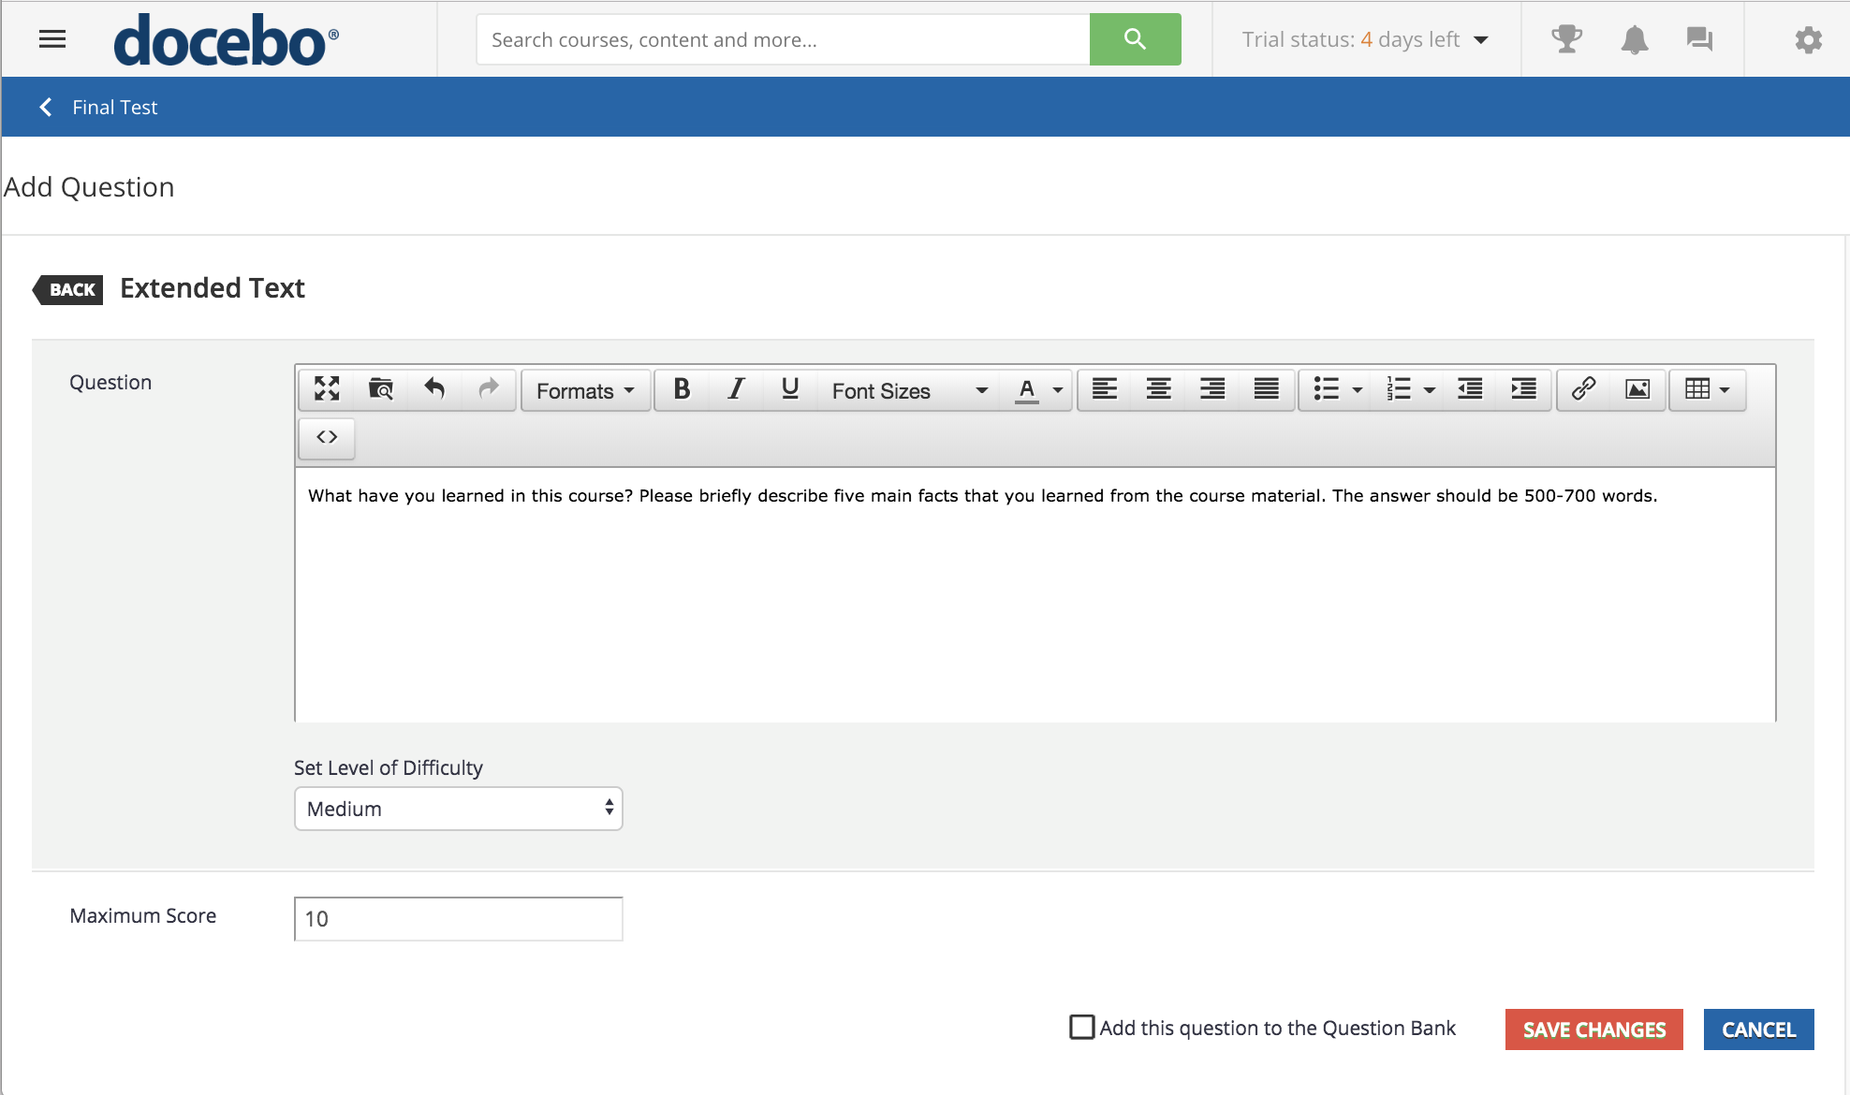This screenshot has height=1095, width=1850.
Task: Go back to Final Test
Action: (99, 108)
